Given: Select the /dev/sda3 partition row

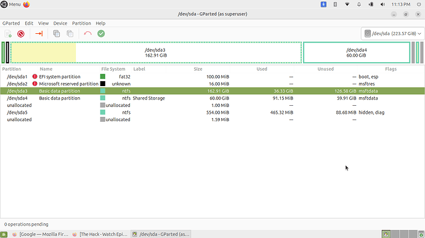Looking at the screenshot, I should (x=212, y=91).
